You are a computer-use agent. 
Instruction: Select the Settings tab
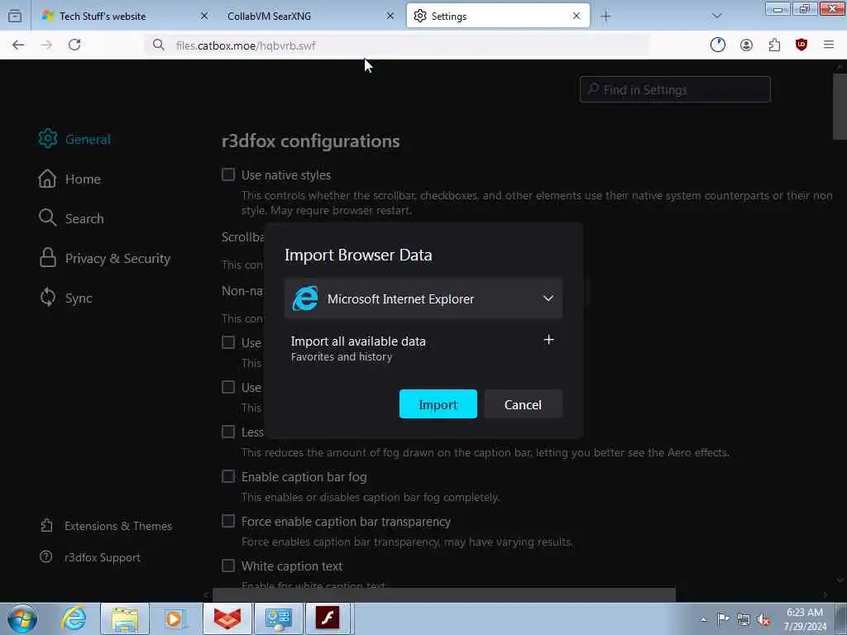pyautogui.click(x=498, y=17)
